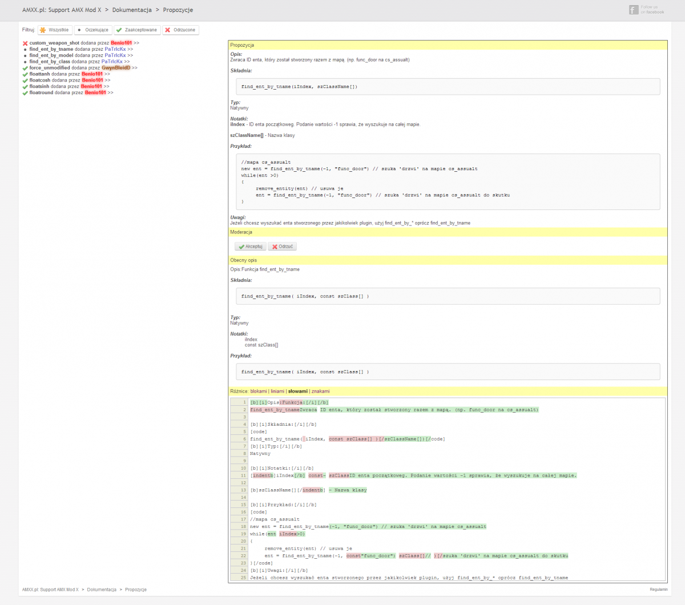Click >> arrow on find_ent_by_tname row
Screen dimensions: 685x605
pyautogui.click(x=130, y=50)
